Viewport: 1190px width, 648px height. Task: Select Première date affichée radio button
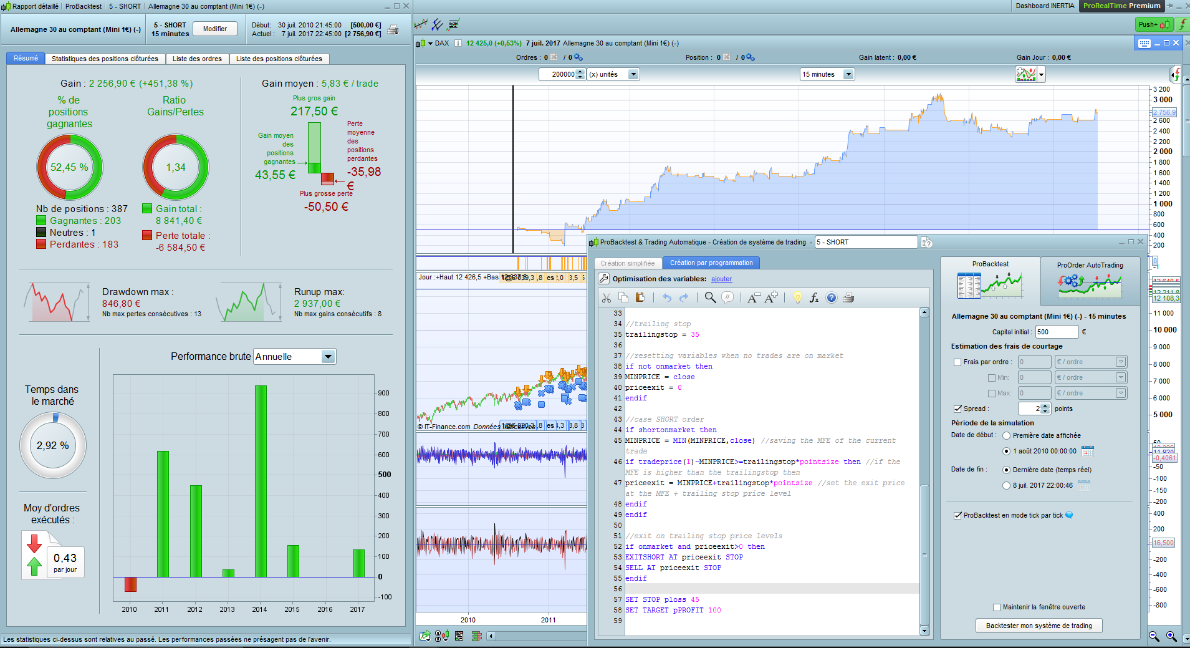coord(1006,436)
